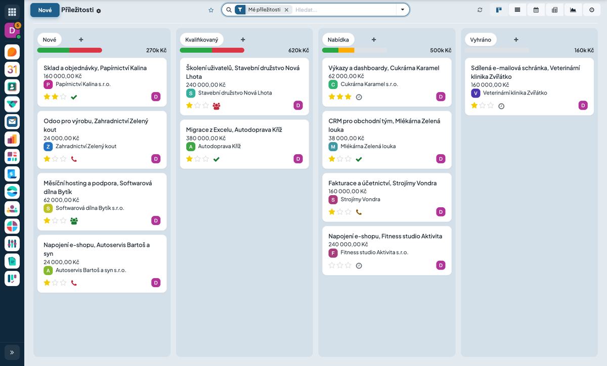Click the Vyhráno column title
This screenshot has width=607, height=366.
point(481,39)
